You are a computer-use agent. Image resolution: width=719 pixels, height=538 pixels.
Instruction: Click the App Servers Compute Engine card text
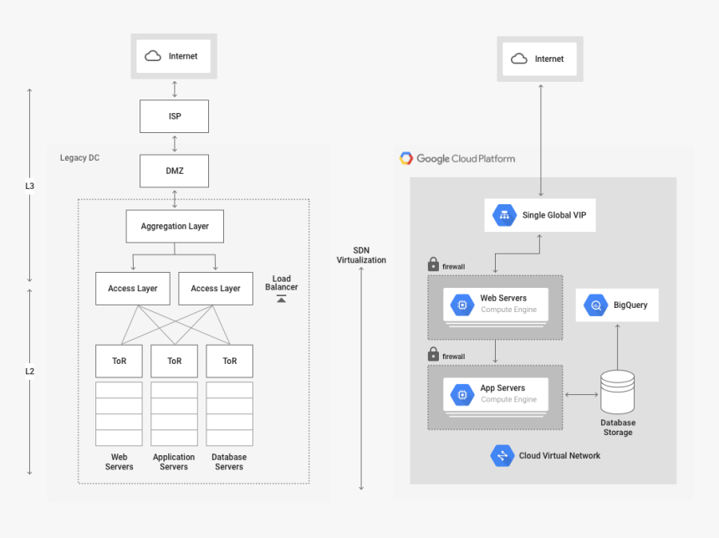(508, 393)
